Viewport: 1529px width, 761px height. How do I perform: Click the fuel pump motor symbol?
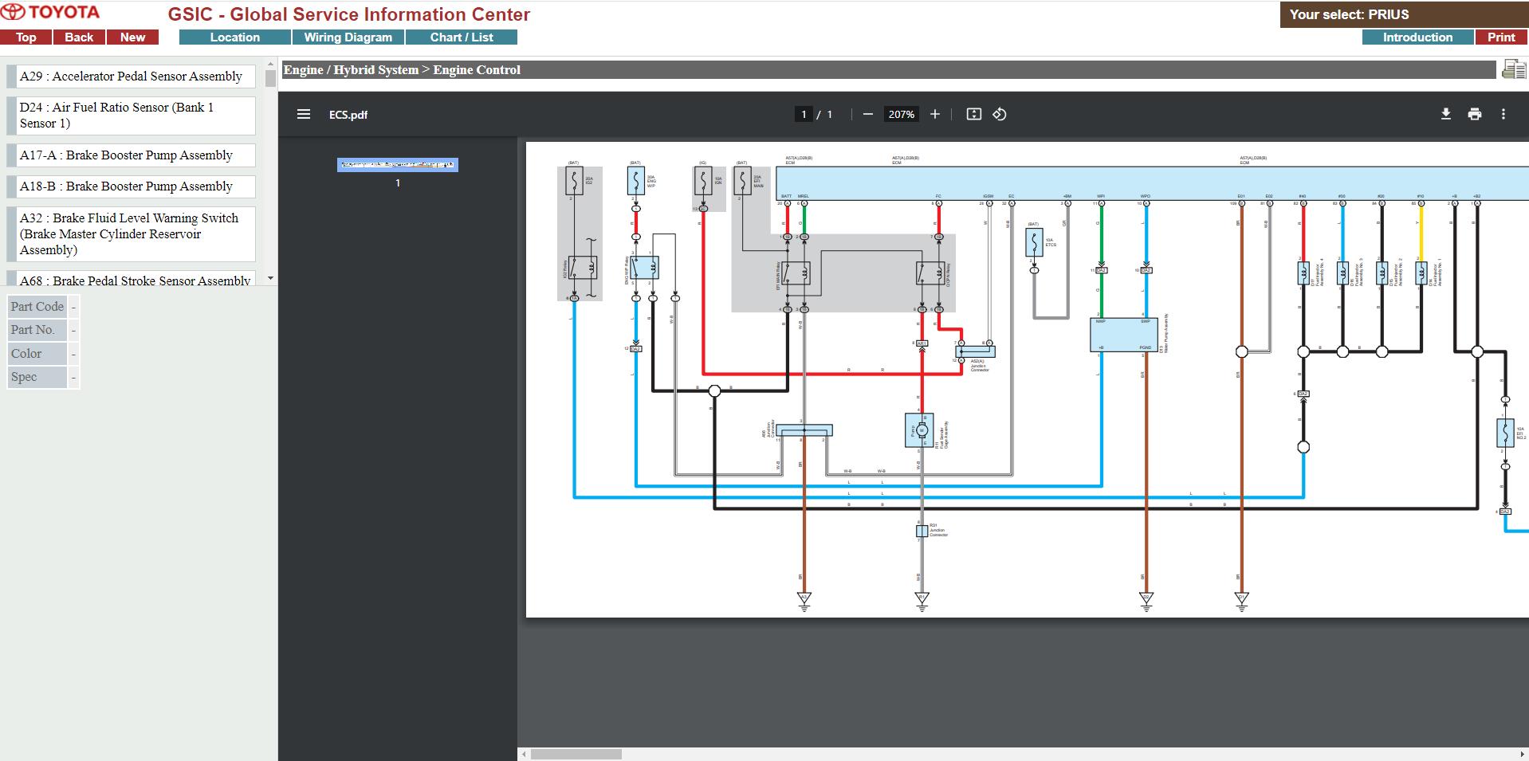[920, 430]
